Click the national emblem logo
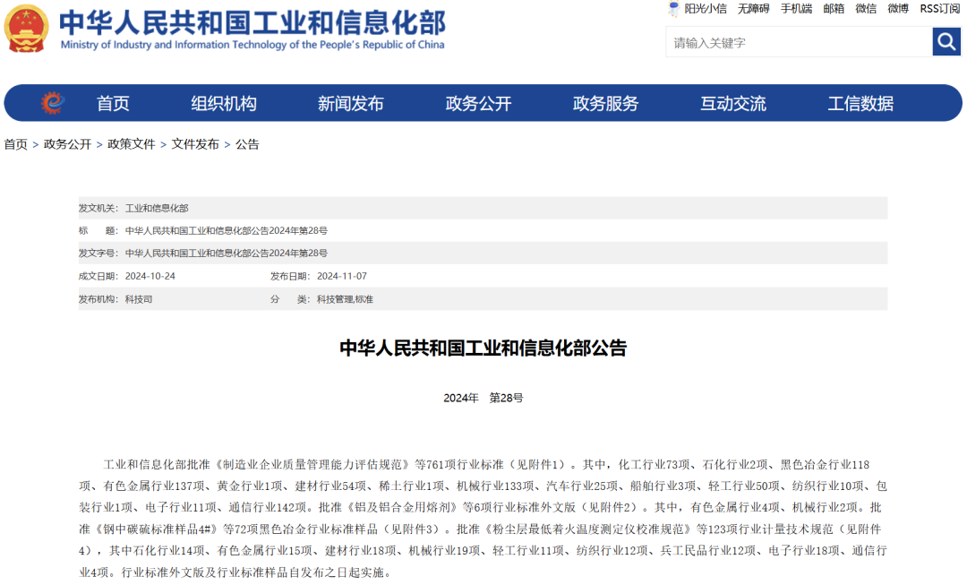This screenshot has height=585, width=967. (29, 27)
